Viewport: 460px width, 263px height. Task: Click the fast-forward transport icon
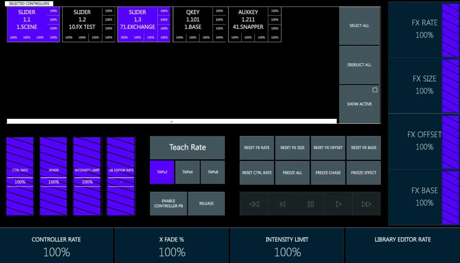point(367,204)
